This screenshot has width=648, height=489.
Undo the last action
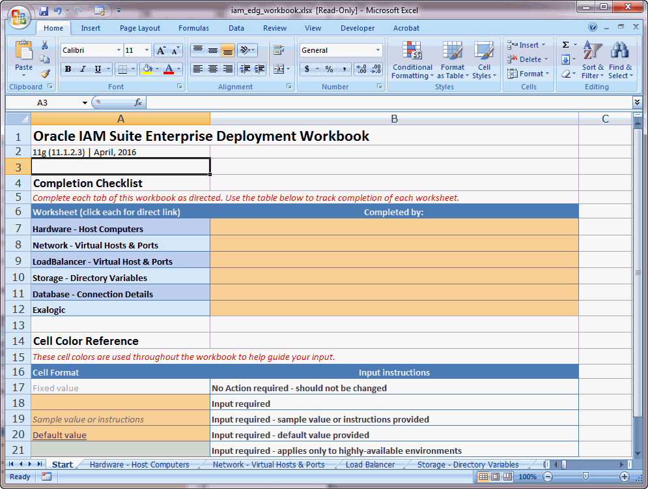point(58,10)
